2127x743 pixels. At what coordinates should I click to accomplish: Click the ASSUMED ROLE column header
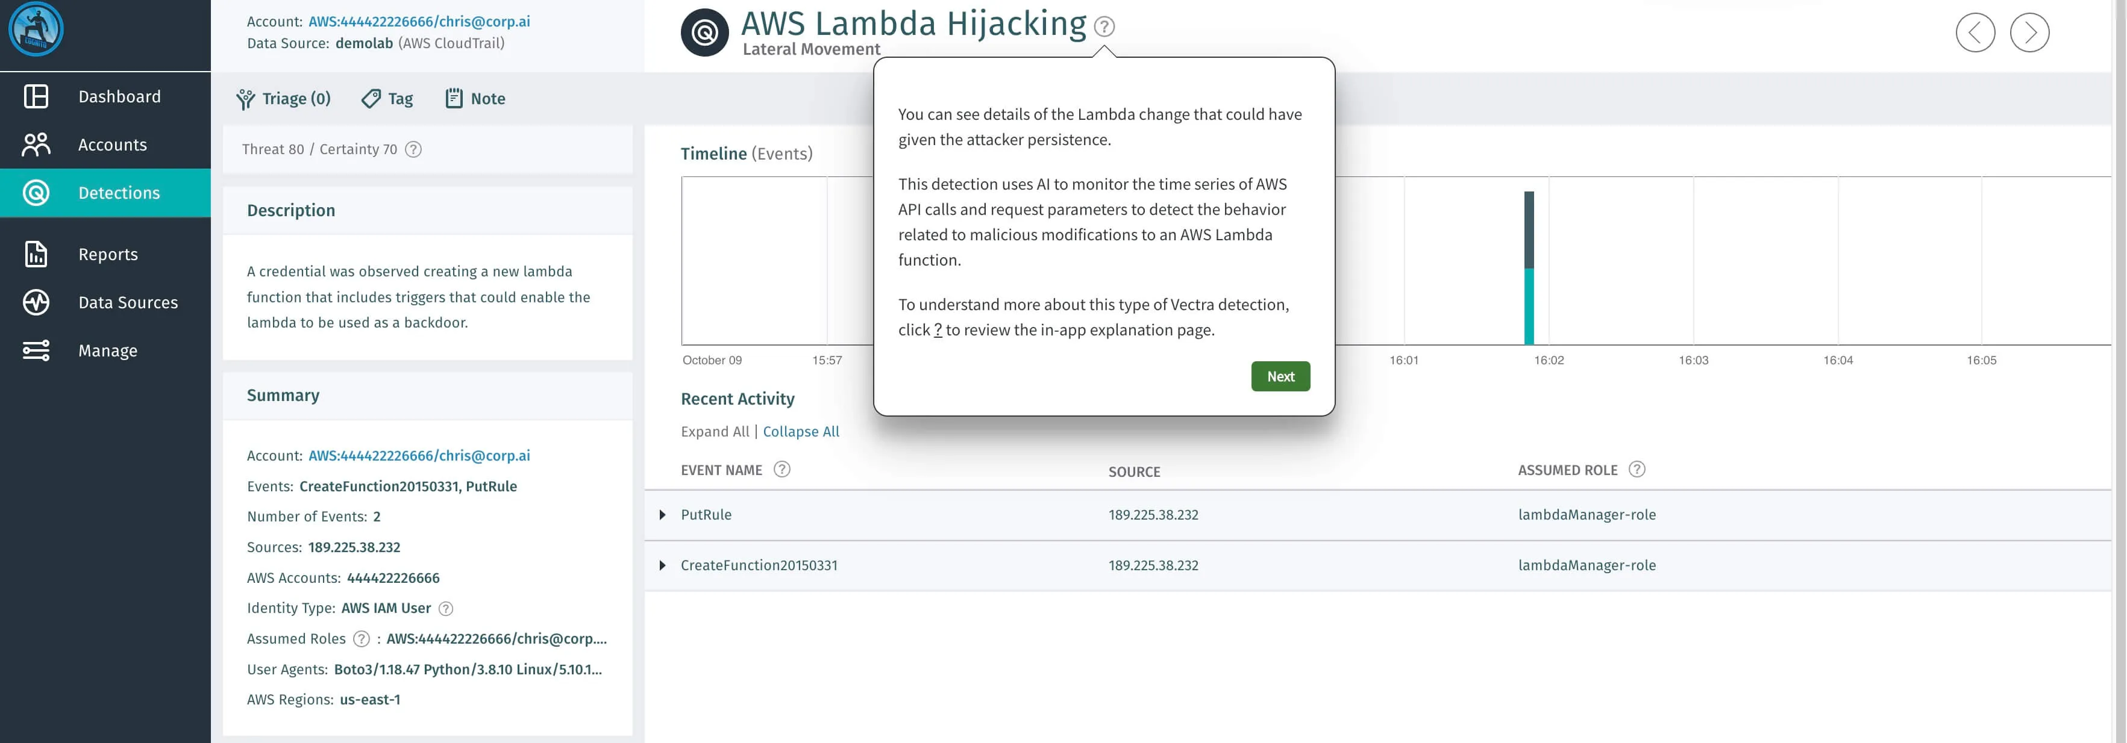tap(1567, 470)
